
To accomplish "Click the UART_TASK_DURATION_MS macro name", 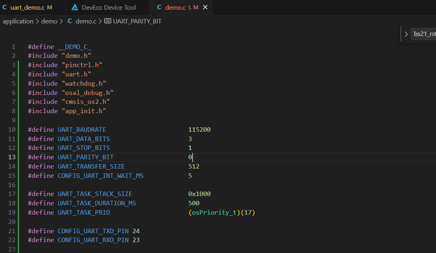I will pos(97,203).
